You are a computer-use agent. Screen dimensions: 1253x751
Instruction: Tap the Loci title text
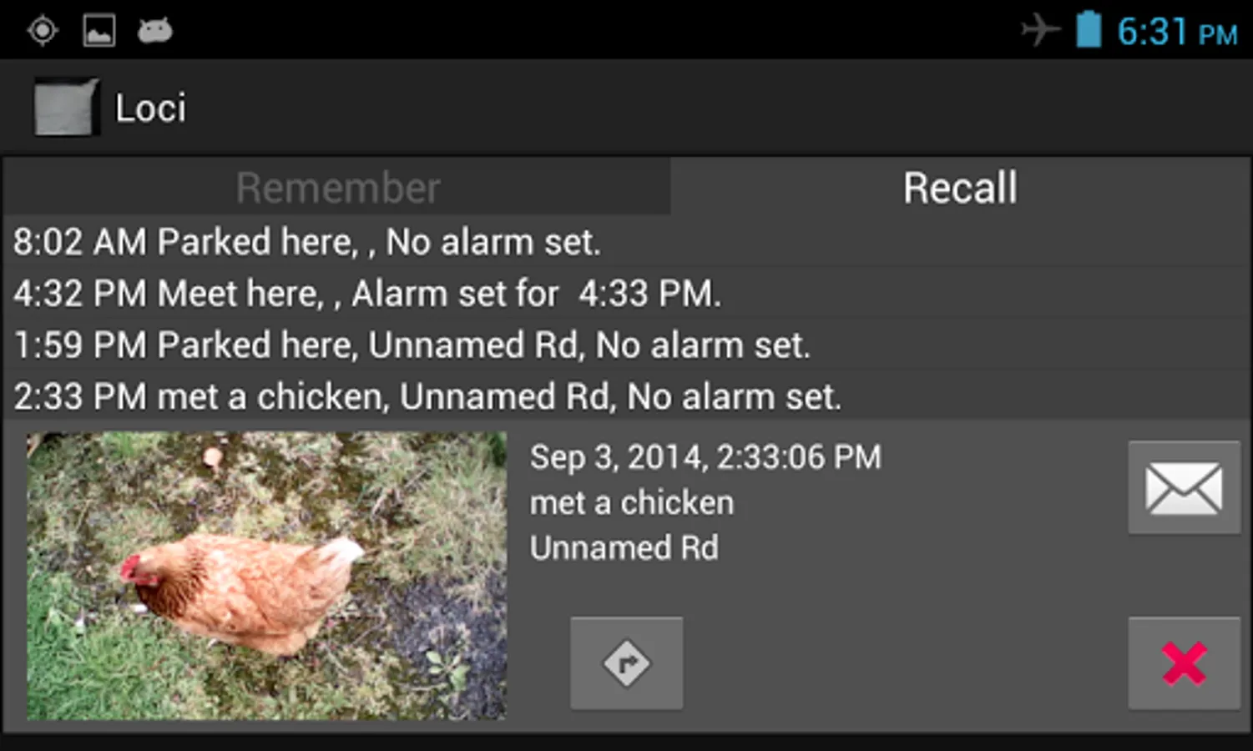coord(150,108)
